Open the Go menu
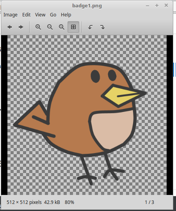 [53, 14]
